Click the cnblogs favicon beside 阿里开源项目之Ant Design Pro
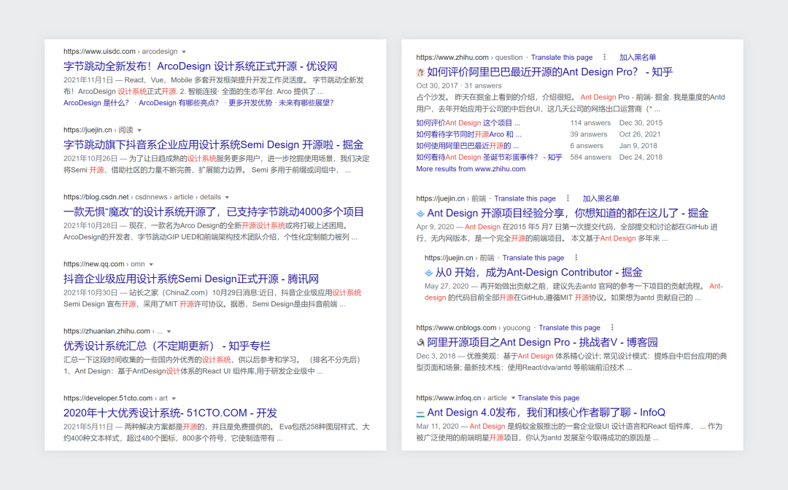This screenshot has width=788, height=490. point(420,343)
